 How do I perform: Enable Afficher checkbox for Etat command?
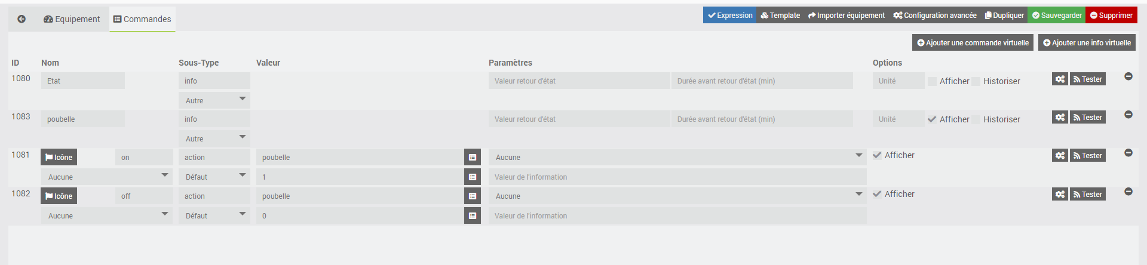pos(933,82)
